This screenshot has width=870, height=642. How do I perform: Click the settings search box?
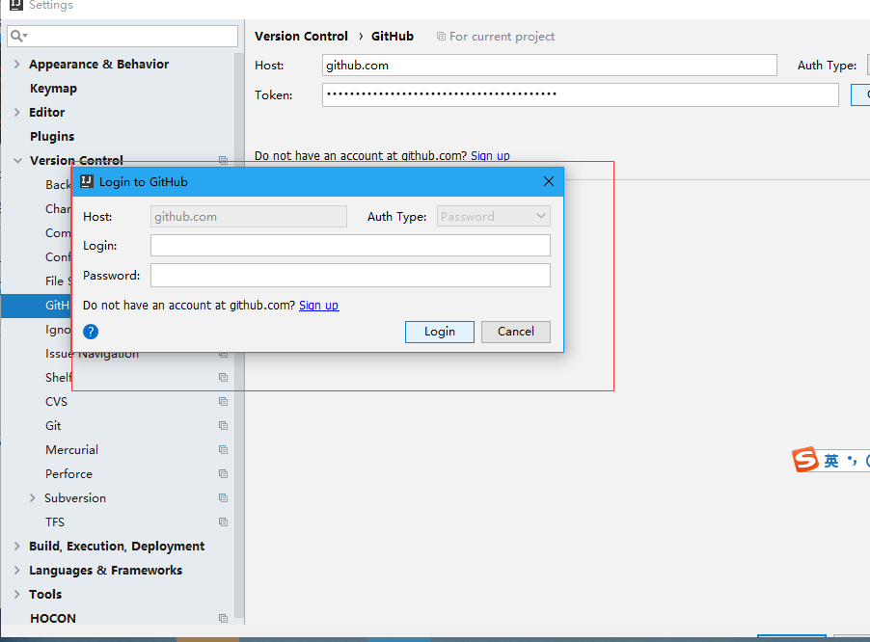pyautogui.click(x=122, y=36)
